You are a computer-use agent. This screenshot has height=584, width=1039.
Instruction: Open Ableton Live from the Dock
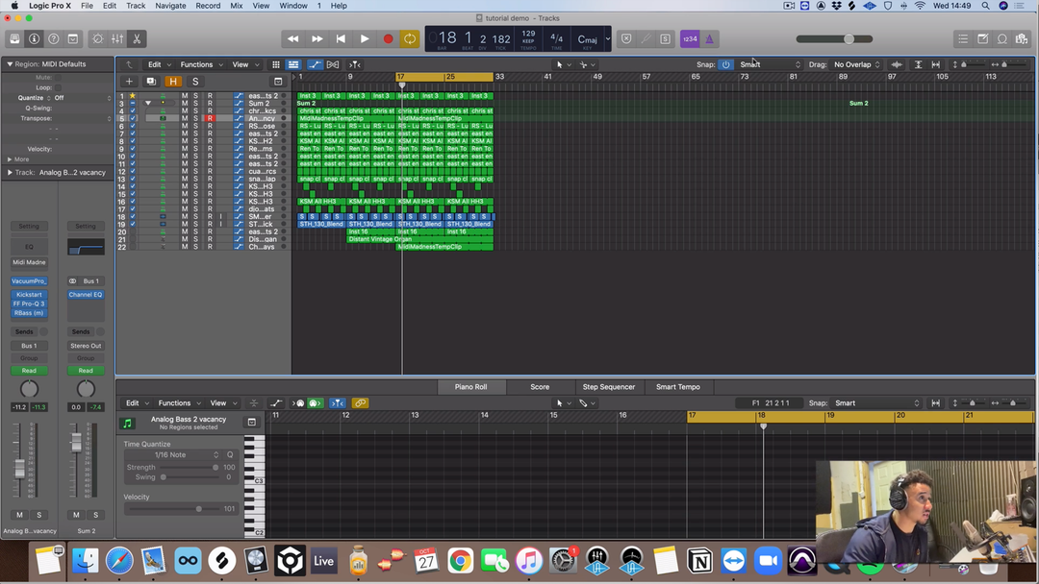[324, 561]
